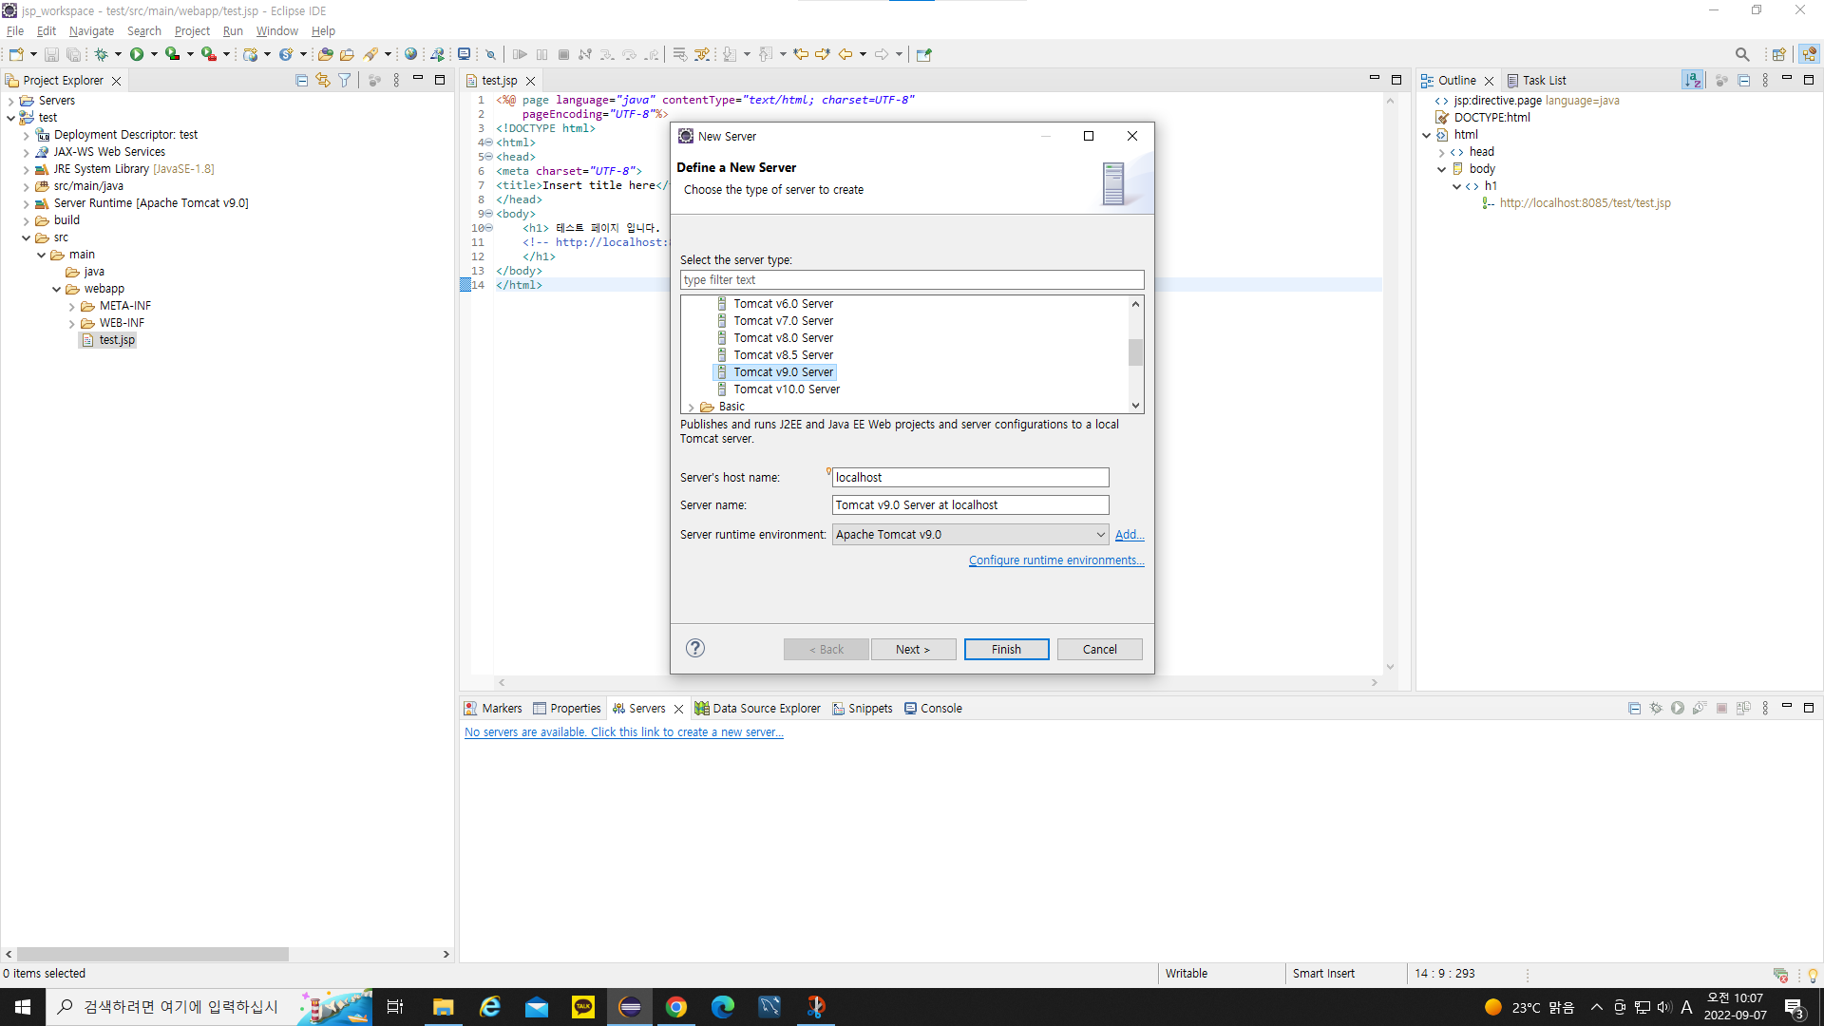Viewport: 1824px width, 1026px height.
Task: Select Tomcat v8.5 Server in the list
Action: [x=783, y=355]
